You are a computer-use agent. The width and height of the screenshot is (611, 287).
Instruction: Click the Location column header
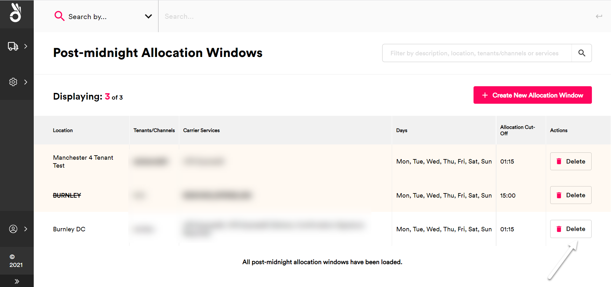[x=63, y=130]
